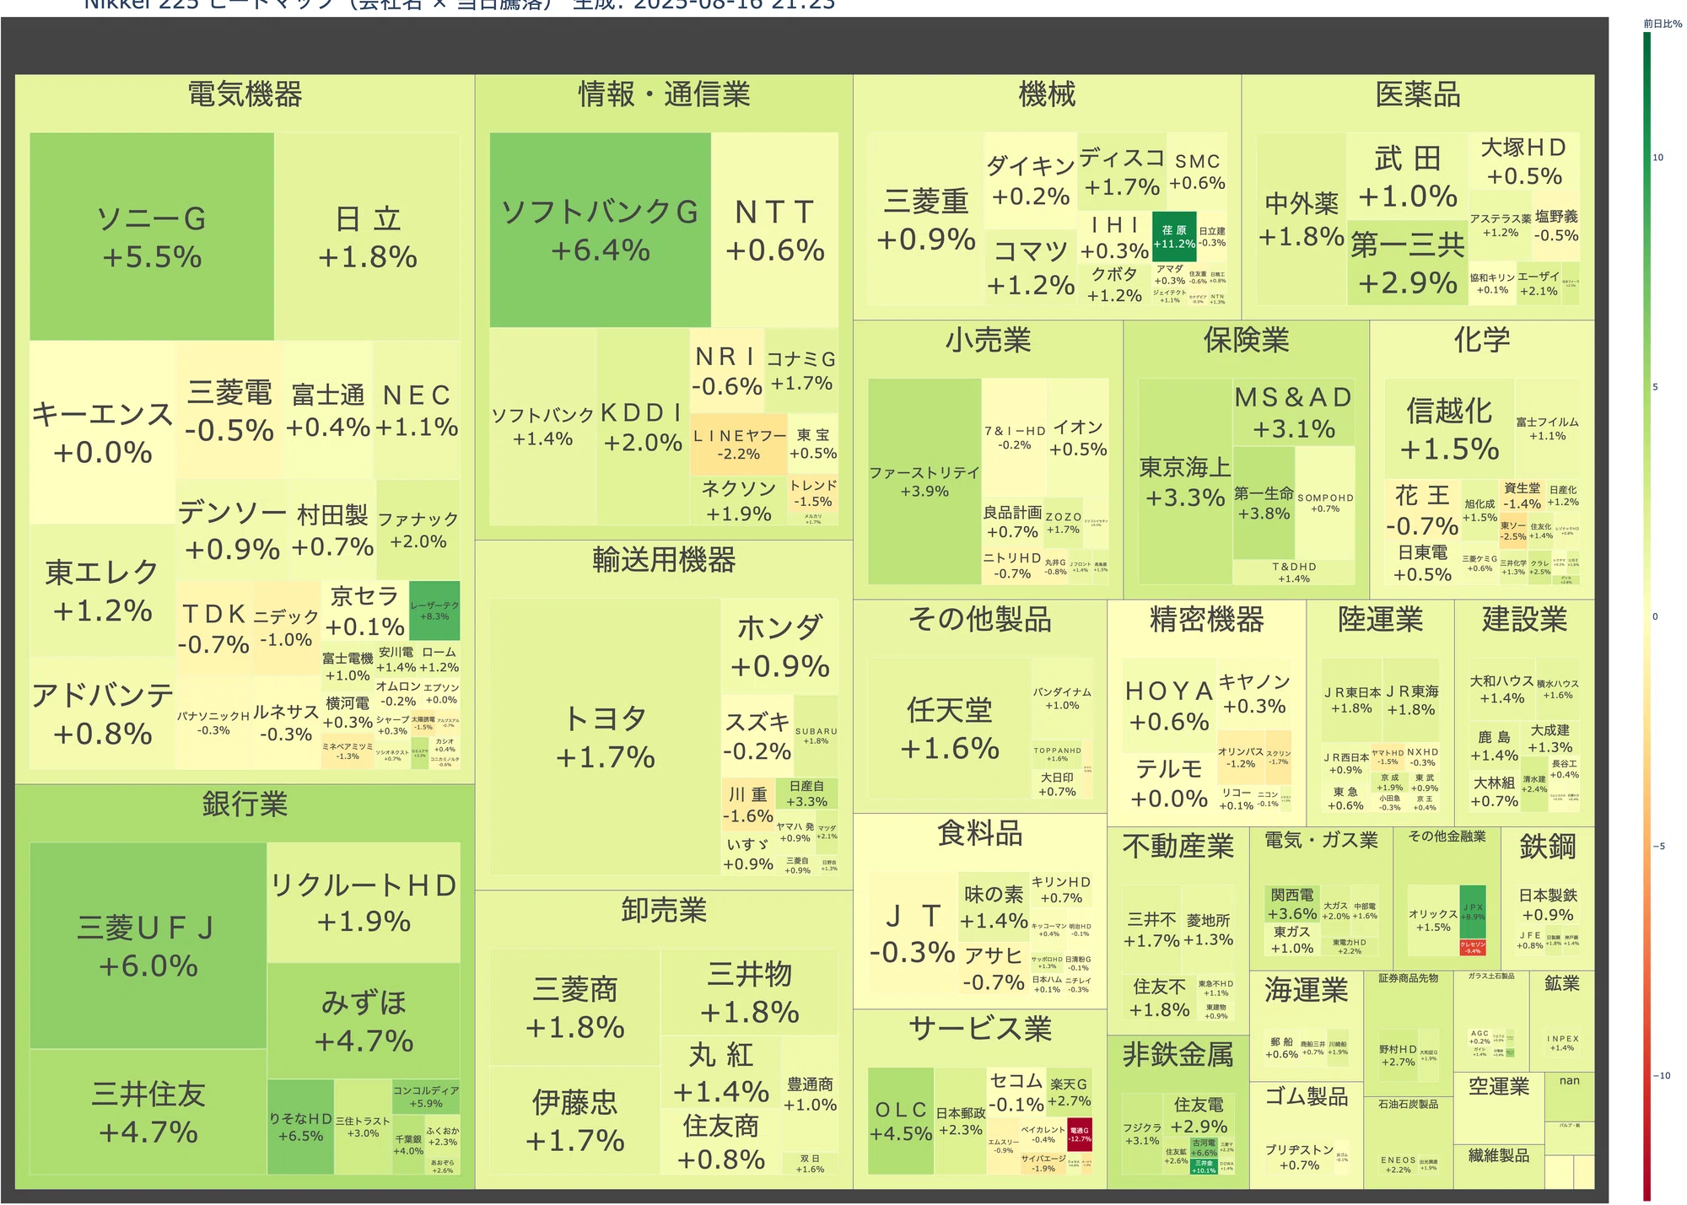Click the 三菱重 +0.9% tile
This screenshot has width=1687, height=1205.
(x=925, y=219)
